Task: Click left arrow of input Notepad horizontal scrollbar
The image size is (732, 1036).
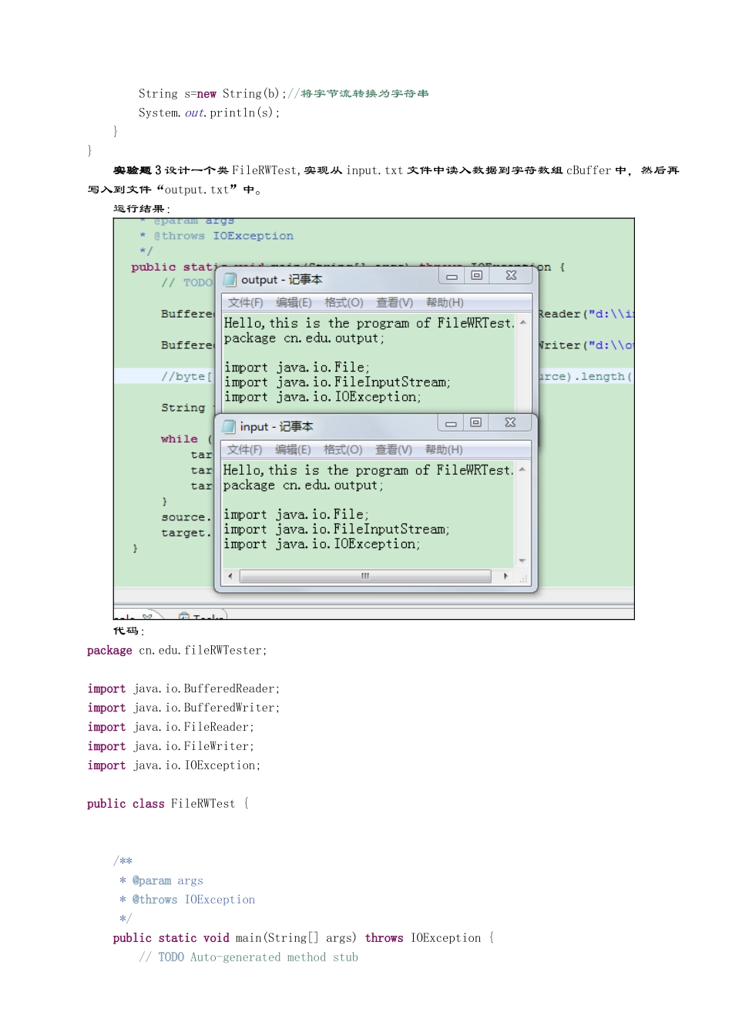Action: tap(230, 576)
